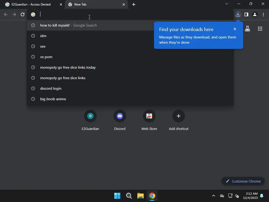Select the New Tab tab
Image resolution: width=269 pixels, height=202 pixels.
96,4
